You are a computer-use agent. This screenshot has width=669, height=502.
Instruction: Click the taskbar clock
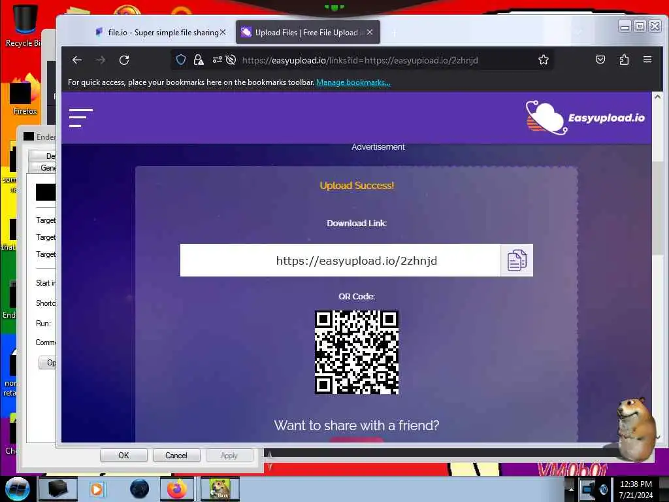click(636, 490)
